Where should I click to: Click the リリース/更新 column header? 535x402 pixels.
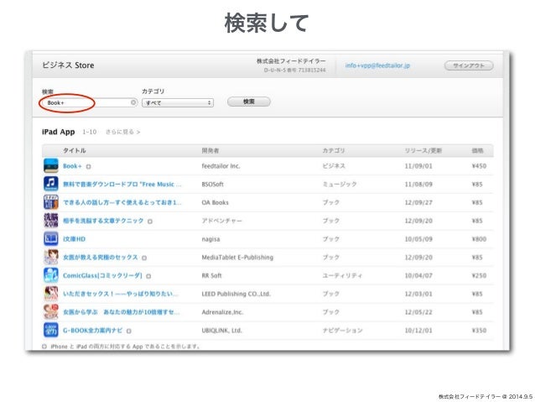point(423,150)
